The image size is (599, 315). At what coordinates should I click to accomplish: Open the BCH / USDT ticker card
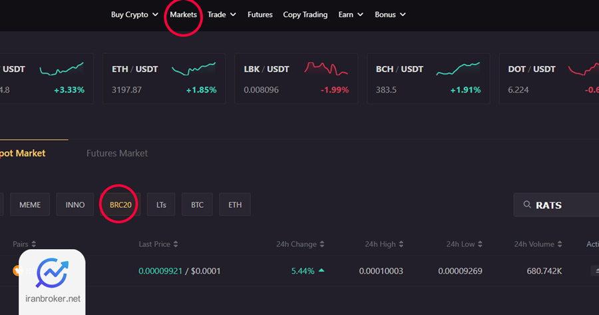pos(428,79)
